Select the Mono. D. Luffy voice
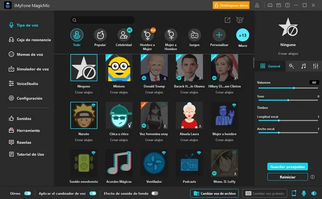This screenshot has height=199, width=322. pos(224,163)
